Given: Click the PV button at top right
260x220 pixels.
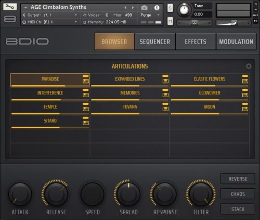Looking at the screenshot, I should [x=256, y=21].
